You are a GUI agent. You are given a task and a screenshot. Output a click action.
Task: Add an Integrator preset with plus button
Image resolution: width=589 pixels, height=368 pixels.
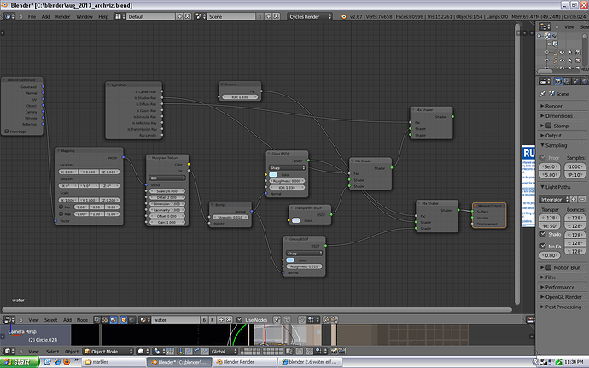pyautogui.click(x=574, y=199)
